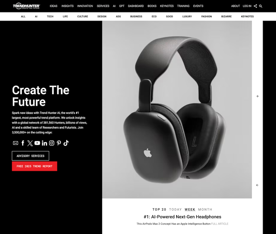Go to next slide with right arrow
This screenshot has width=276, height=234.
pos(257,96)
